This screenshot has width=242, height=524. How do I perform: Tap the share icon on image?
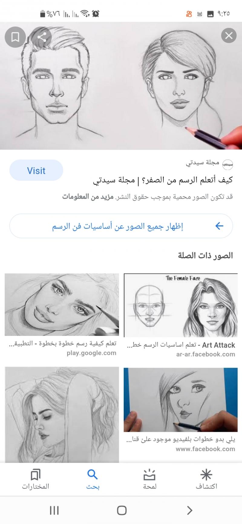point(41,37)
